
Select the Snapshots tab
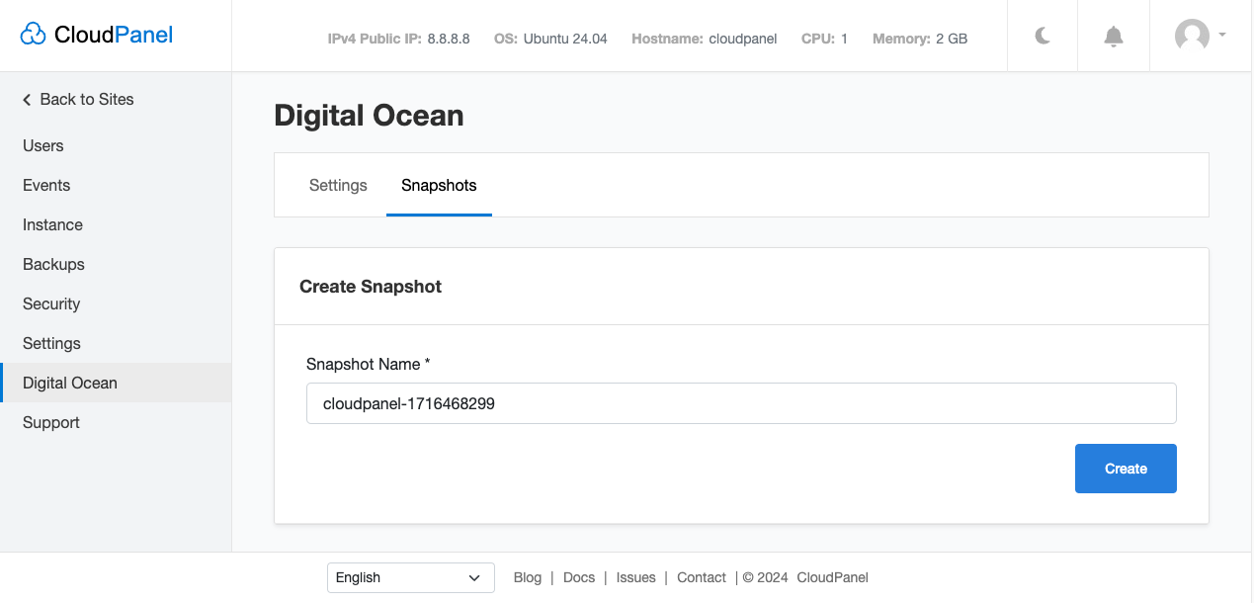tap(439, 185)
